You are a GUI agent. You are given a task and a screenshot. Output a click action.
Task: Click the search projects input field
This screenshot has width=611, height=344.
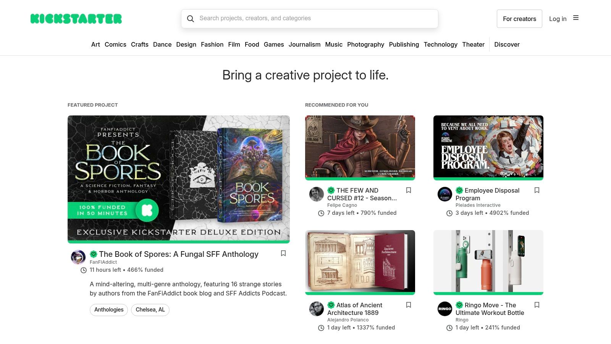pos(309,18)
